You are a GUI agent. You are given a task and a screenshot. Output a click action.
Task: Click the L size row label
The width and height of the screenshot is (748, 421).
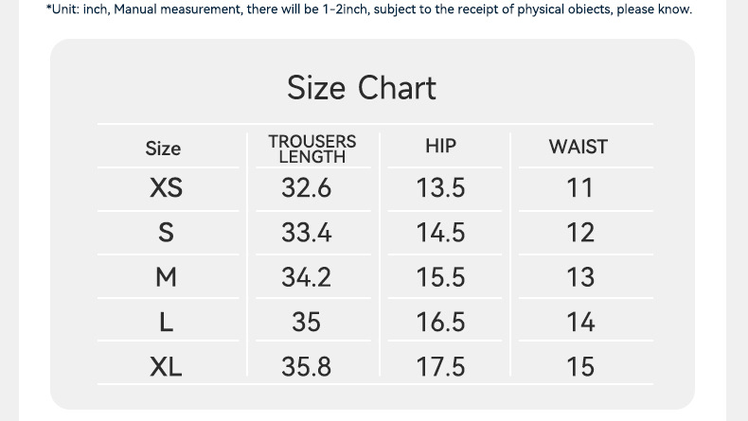coord(166,323)
